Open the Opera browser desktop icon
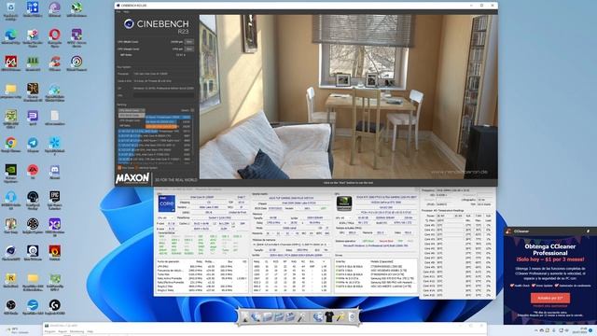 54,37
